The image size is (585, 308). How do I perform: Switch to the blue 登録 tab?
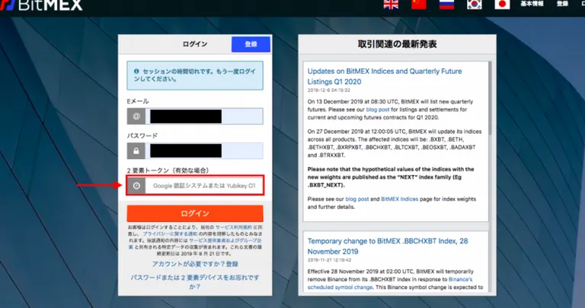pyautogui.click(x=251, y=44)
